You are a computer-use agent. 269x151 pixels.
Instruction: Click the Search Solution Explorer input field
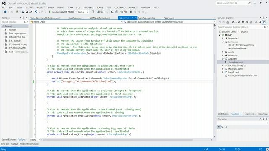[240, 27]
